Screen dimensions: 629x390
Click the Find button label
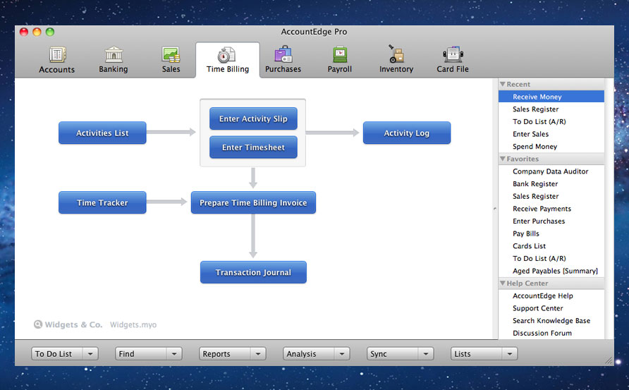[126, 354]
